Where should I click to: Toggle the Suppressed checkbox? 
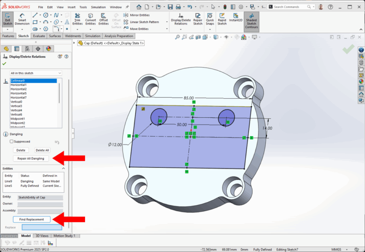(11, 141)
